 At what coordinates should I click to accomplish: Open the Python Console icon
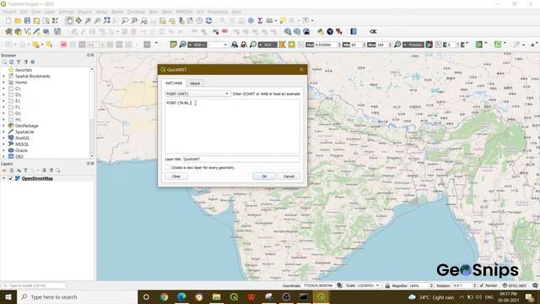[x=321, y=32]
